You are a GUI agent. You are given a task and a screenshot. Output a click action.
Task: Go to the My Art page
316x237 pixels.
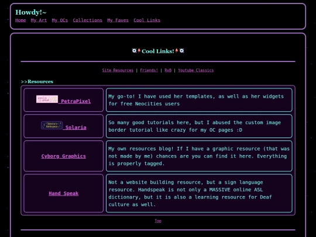(39, 20)
